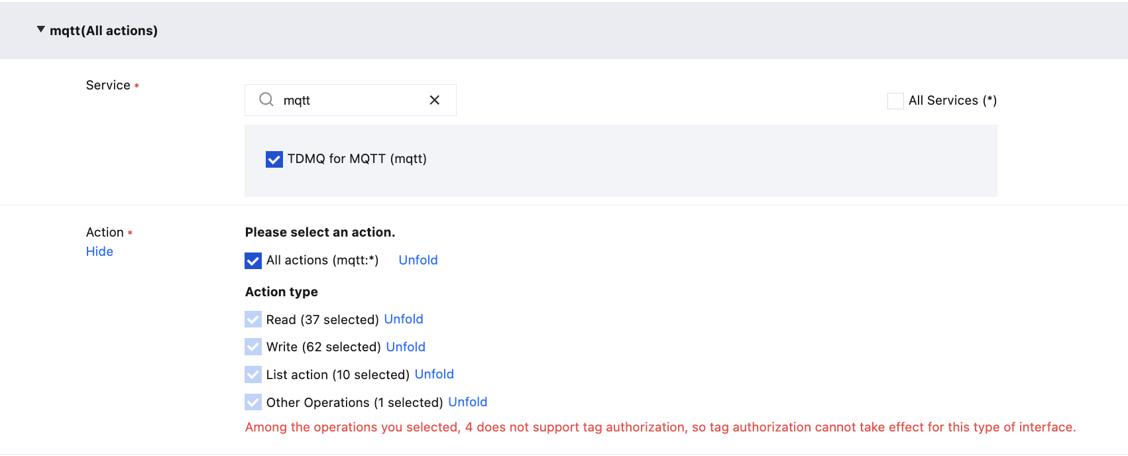Unfold the Write actions list
The height and width of the screenshot is (456, 1128).
tap(406, 347)
